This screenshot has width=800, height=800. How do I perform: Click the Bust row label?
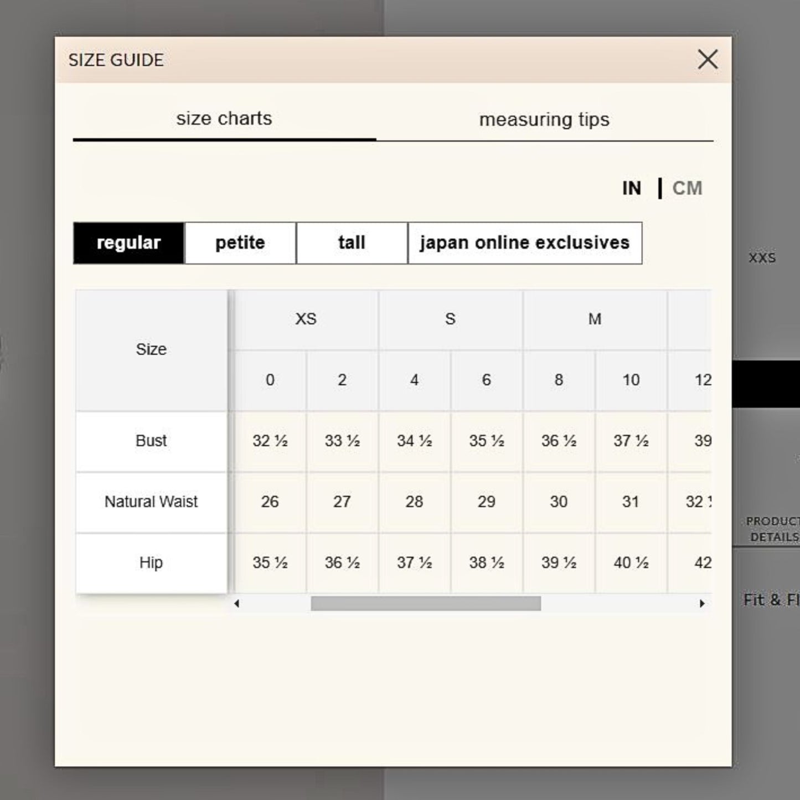(x=151, y=441)
